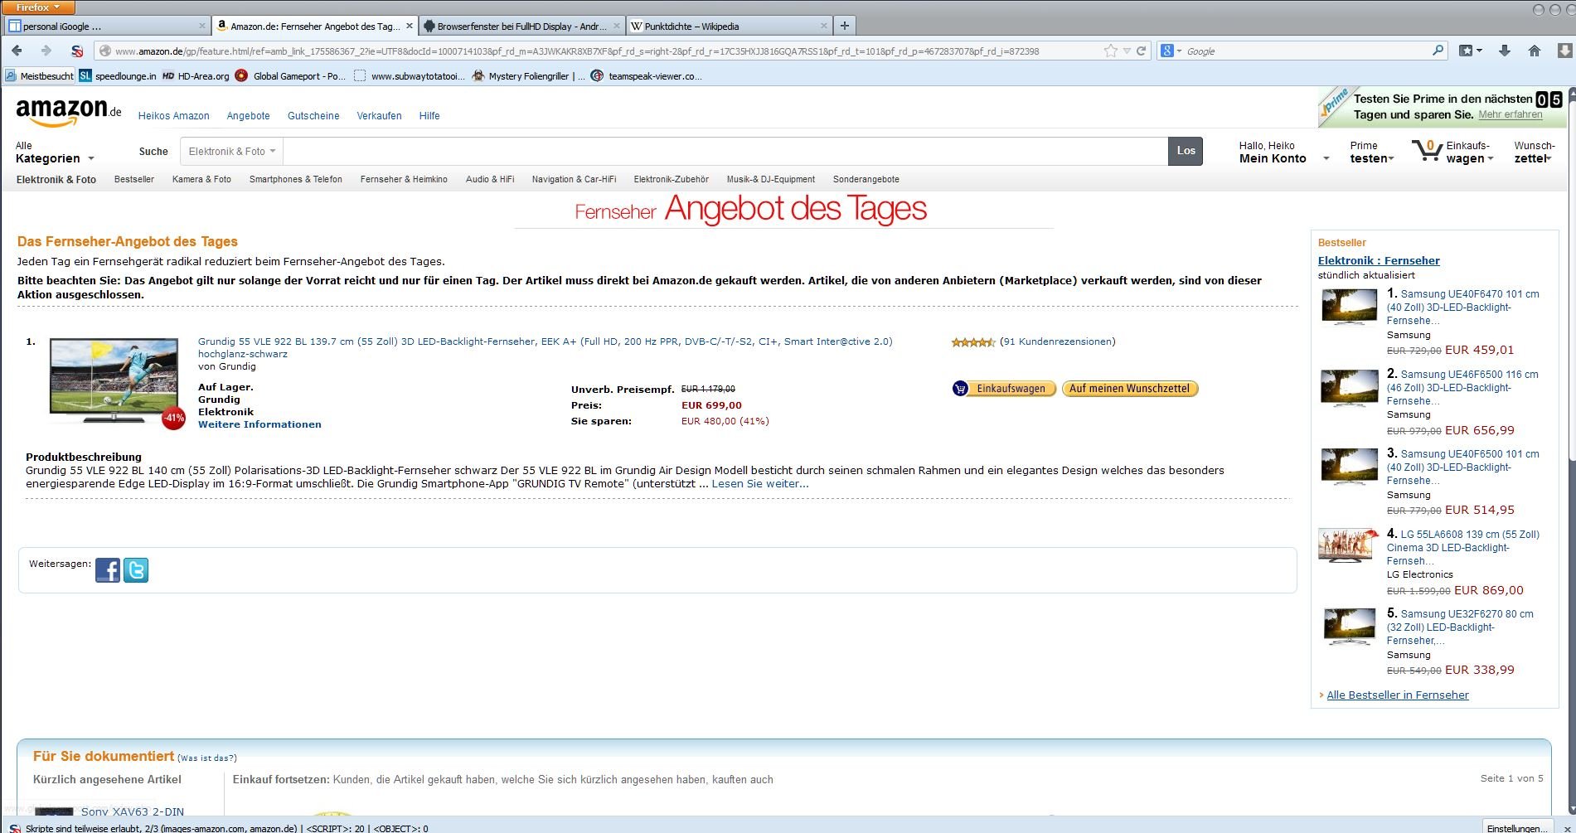This screenshot has height=833, width=1576.
Task: Open the search engine selector dropdown
Action: (1171, 51)
